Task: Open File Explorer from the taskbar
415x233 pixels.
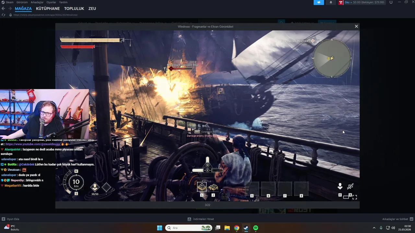Action: (227, 228)
